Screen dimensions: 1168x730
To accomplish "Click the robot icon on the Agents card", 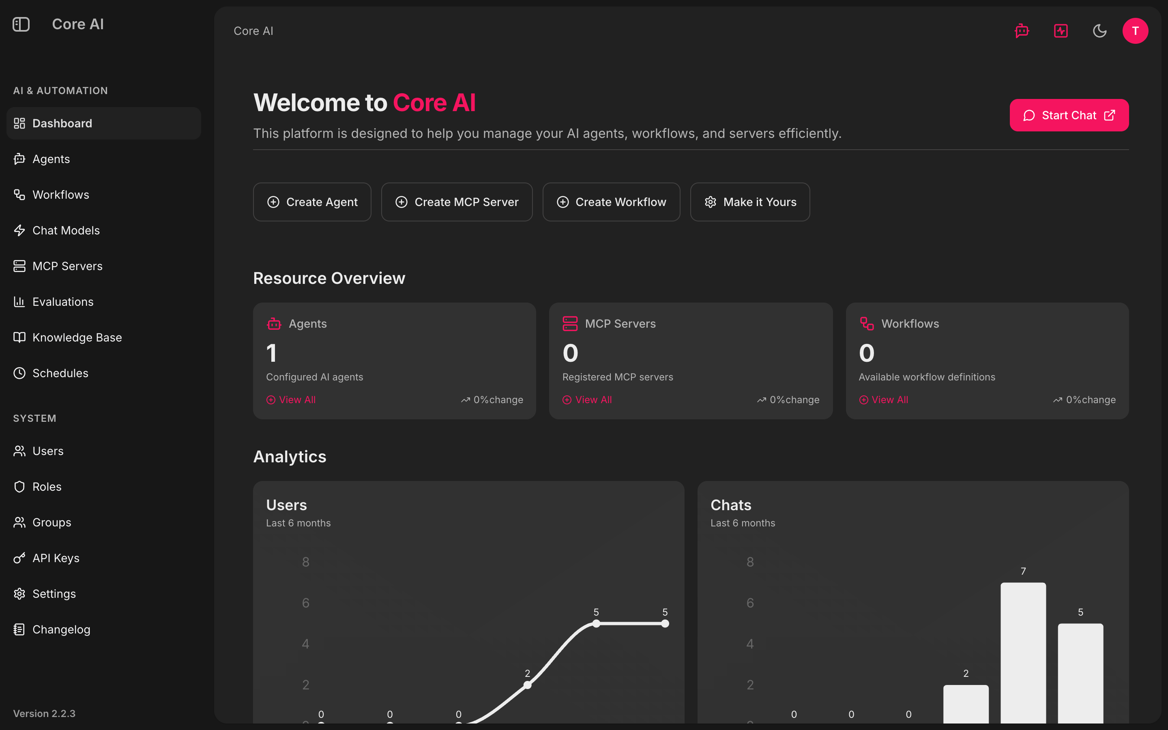I will point(274,324).
